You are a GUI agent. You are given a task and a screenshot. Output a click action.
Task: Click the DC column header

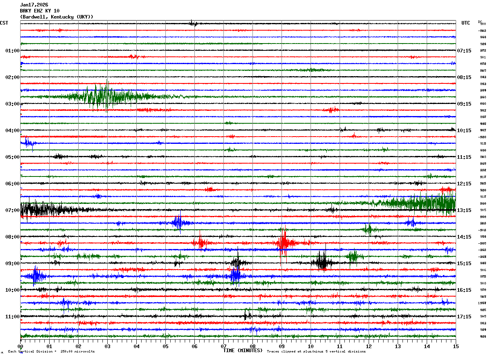480,22
